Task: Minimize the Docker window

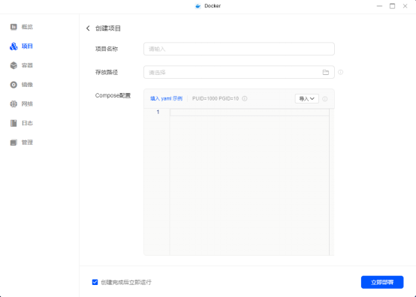Action: pyautogui.click(x=379, y=6)
